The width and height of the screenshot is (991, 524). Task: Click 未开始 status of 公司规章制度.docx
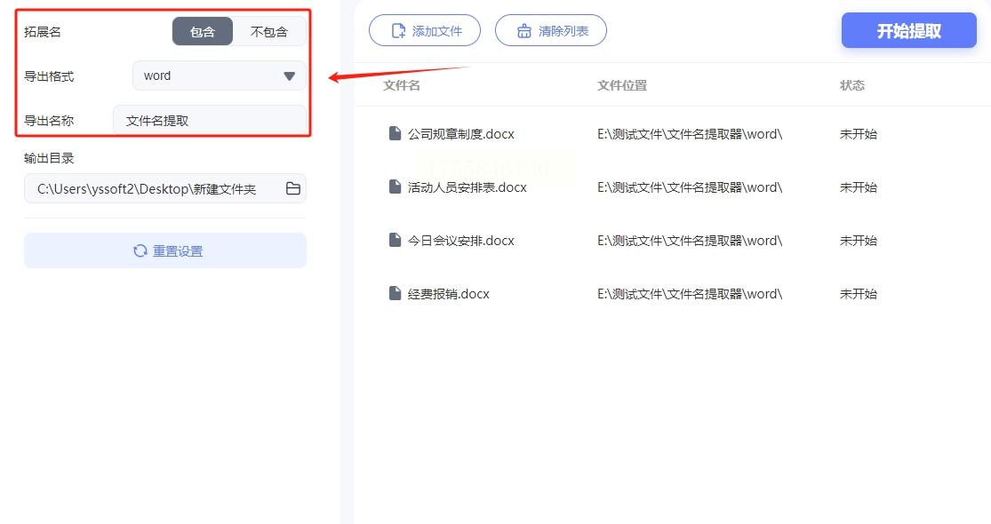pos(859,134)
